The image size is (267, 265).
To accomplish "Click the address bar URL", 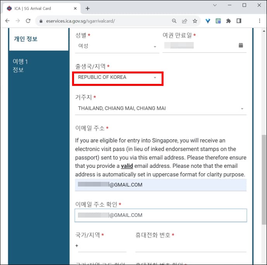I will [x=80, y=21].
